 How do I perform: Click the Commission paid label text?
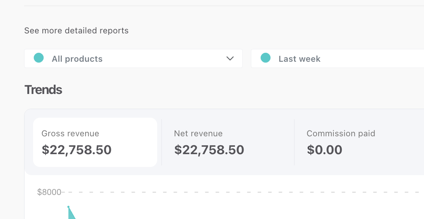click(x=341, y=134)
